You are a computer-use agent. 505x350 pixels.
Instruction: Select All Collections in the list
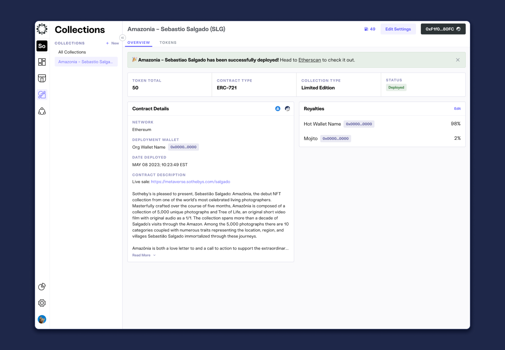pos(72,52)
